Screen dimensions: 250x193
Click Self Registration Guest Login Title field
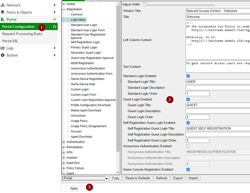point(218,128)
